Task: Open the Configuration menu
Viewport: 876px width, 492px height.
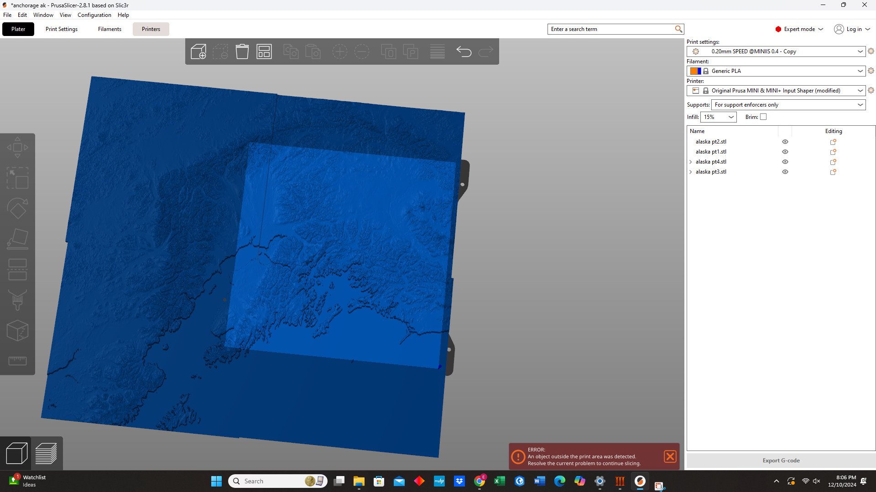Action: click(94, 15)
